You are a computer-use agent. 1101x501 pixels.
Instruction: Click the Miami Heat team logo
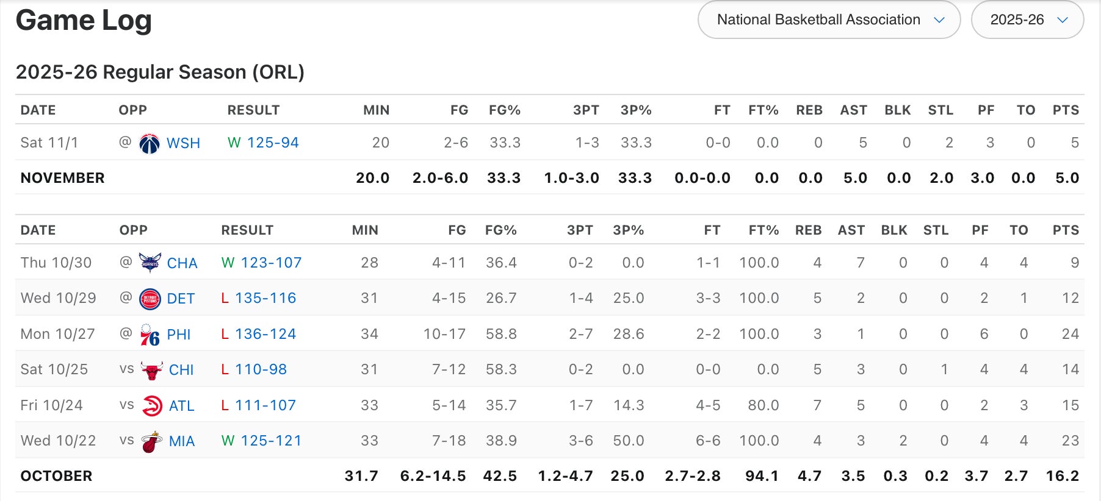[x=151, y=441]
